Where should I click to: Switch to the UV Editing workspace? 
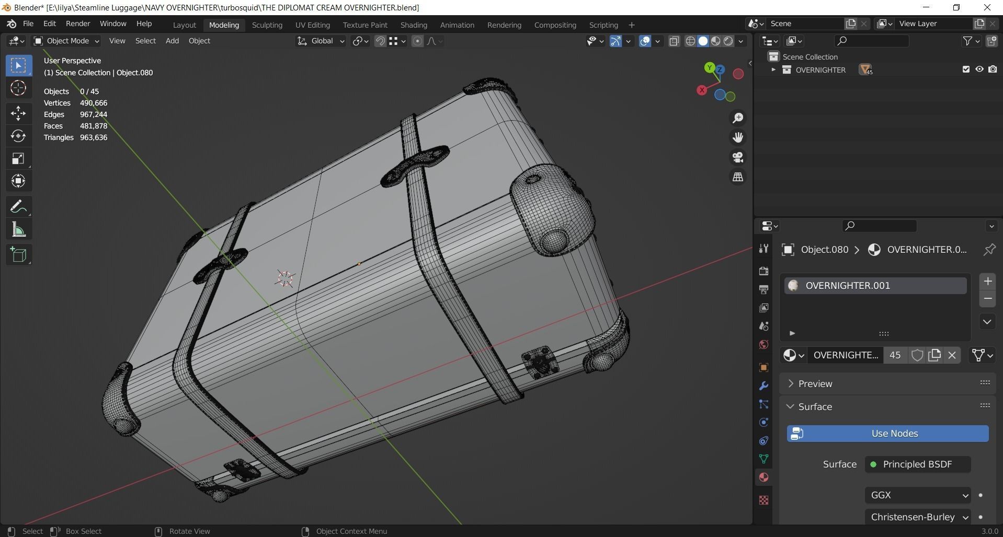click(312, 25)
